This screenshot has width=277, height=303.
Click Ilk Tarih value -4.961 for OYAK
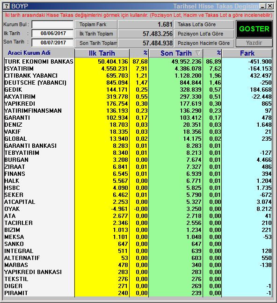(119, 209)
